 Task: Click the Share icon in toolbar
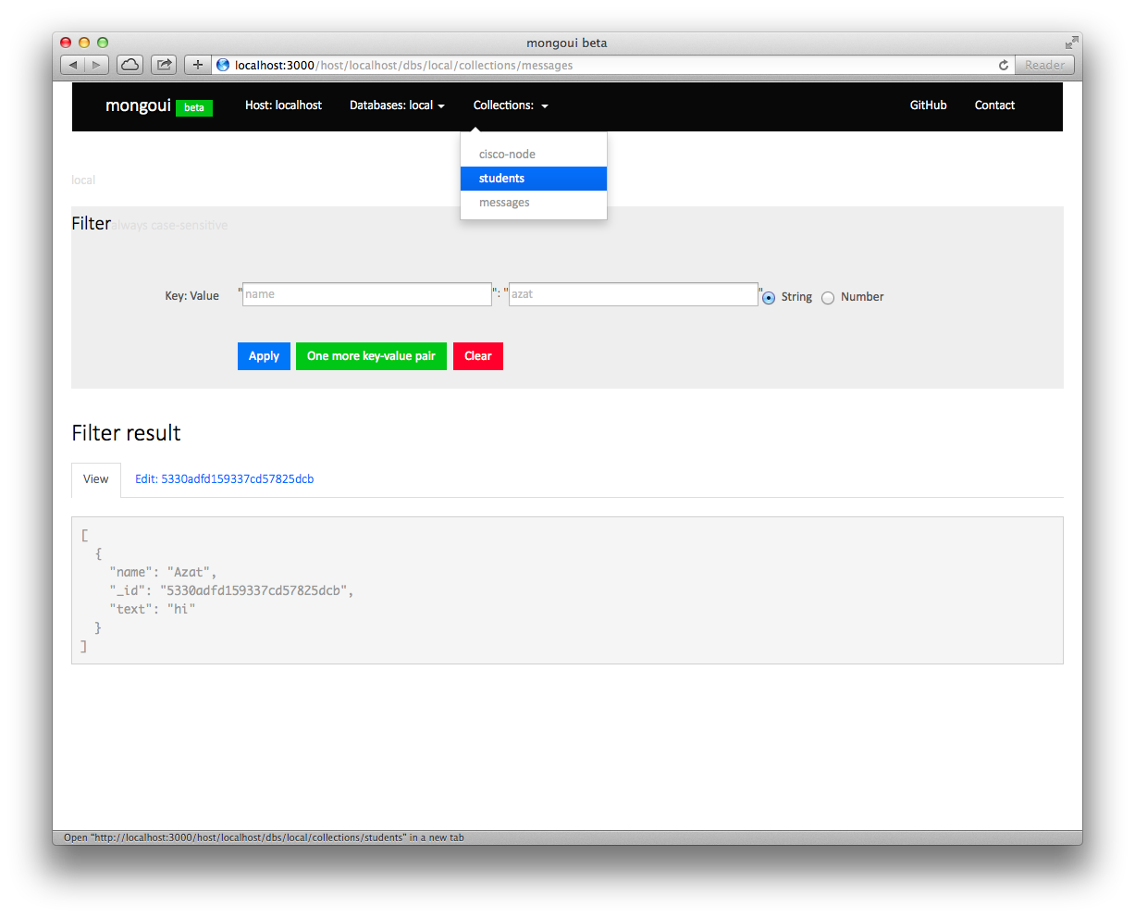click(x=164, y=65)
